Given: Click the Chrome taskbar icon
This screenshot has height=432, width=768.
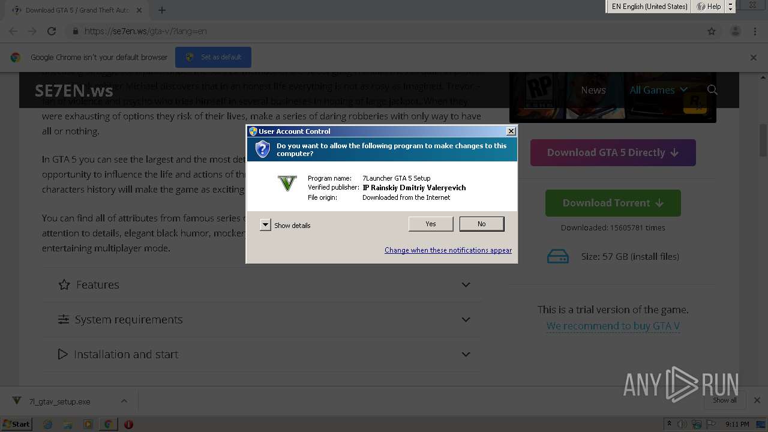Looking at the screenshot, I should tap(108, 424).
